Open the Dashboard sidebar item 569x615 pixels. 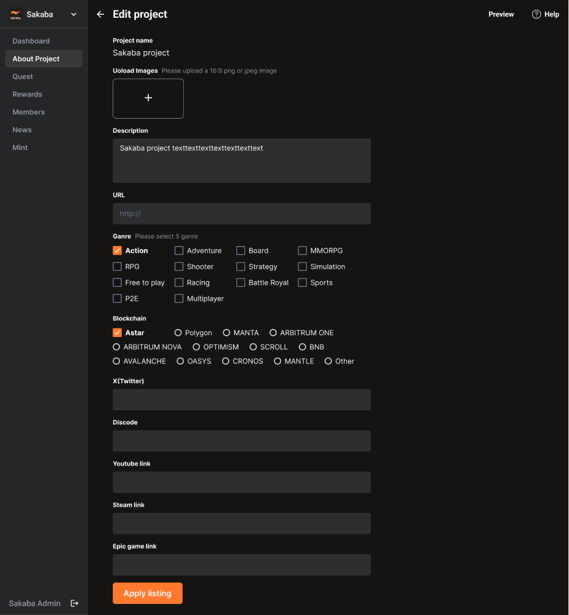click(x=31, y=41)
